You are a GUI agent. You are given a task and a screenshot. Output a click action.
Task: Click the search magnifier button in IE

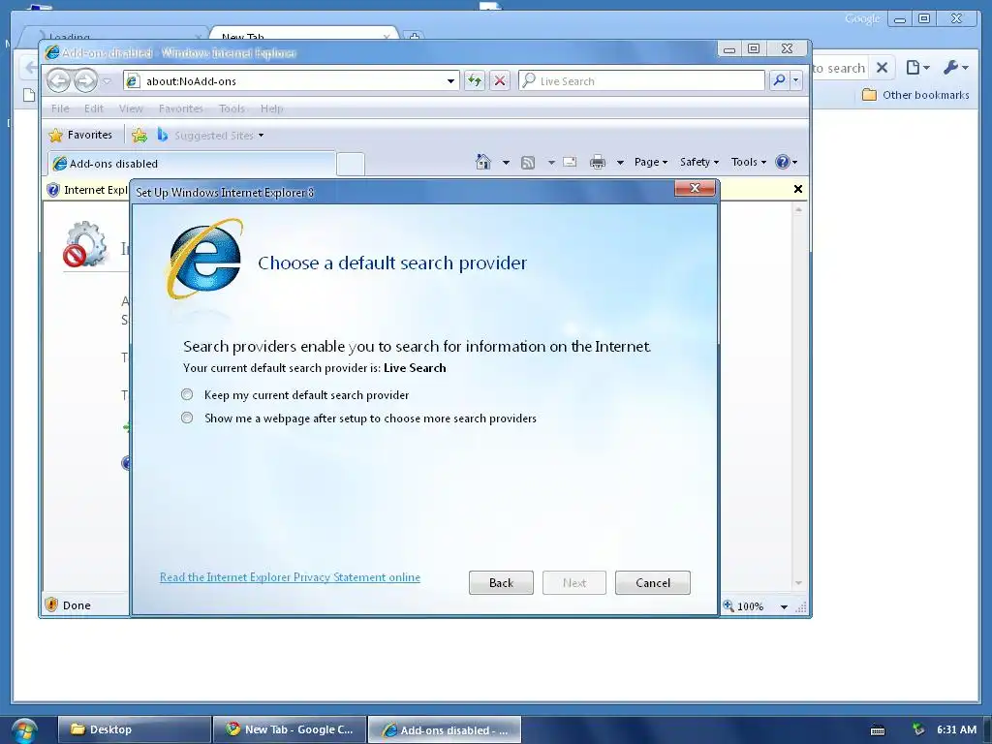tap(780, 80)
